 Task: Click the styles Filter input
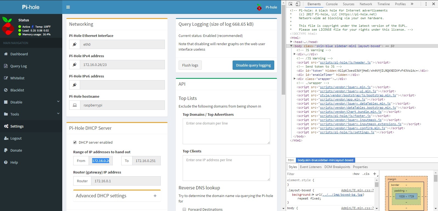[318, 174]
